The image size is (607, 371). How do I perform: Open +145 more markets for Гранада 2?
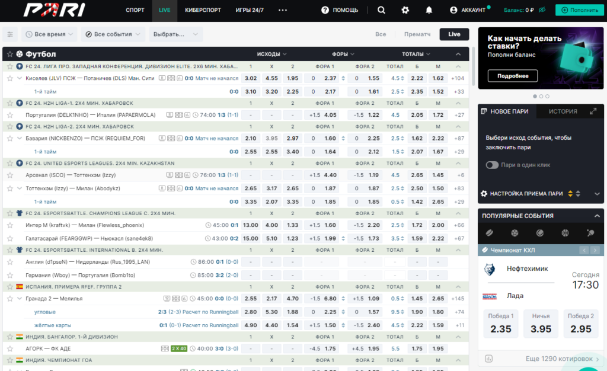458,299
